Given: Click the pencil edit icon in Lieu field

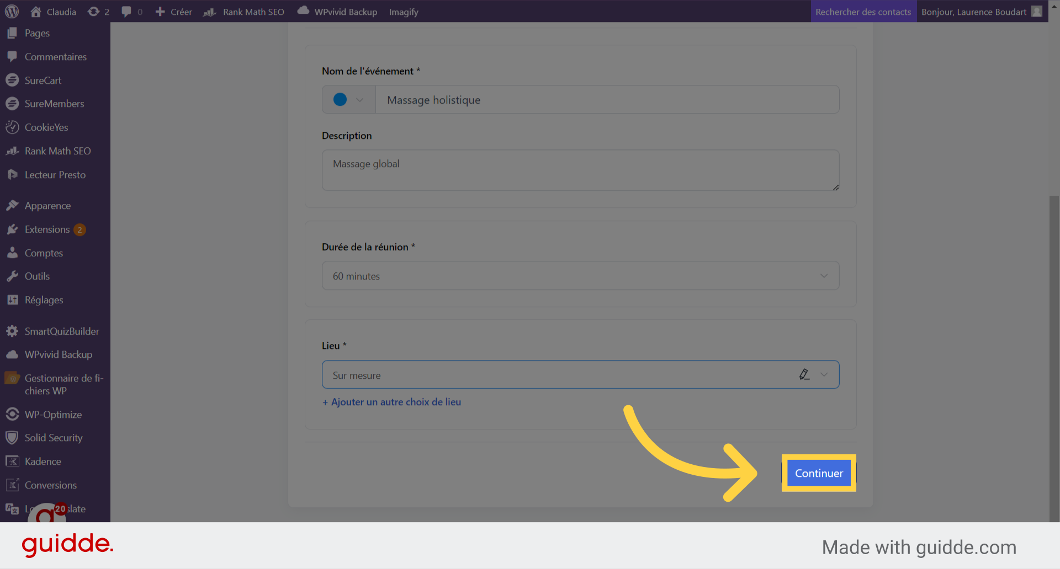Looking at the screenshot, I should point(804,375).
